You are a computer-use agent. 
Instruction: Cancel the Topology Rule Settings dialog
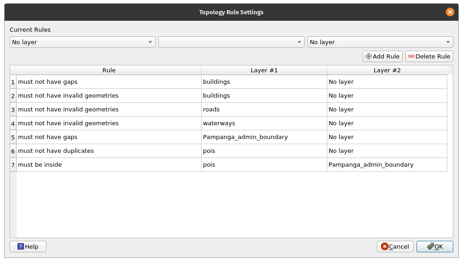coord(395,247)
